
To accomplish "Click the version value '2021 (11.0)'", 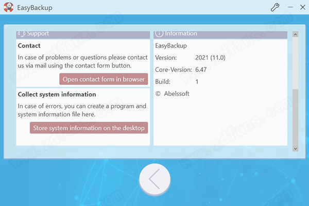I will tap(210, 58).
